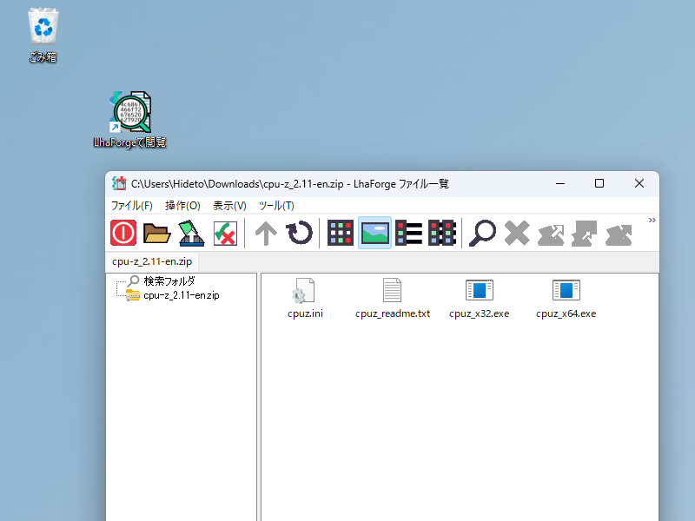Expand the toolbar overflow chevron
This screenshot has width=695, height=521.
click(652, 220)
